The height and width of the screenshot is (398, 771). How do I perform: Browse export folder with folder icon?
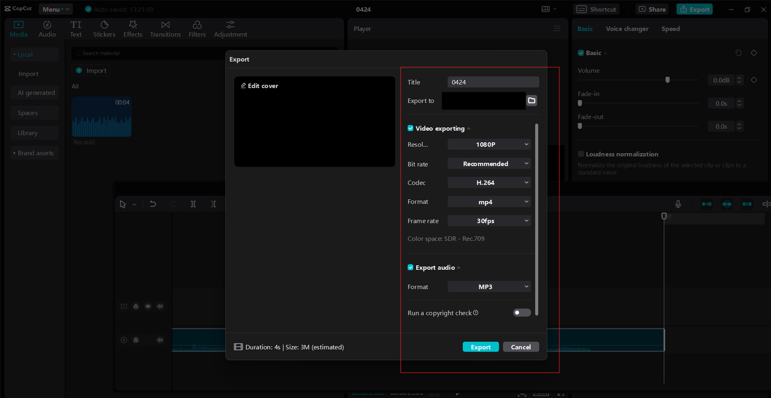[532, 101]
